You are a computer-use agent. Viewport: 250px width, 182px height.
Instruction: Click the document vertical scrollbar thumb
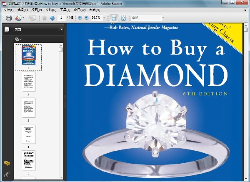(x=246, y=30)
